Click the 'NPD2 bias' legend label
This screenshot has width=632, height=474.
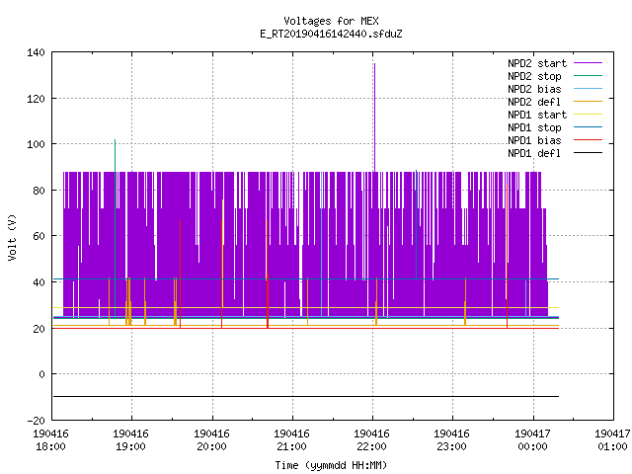coord(534,89)
